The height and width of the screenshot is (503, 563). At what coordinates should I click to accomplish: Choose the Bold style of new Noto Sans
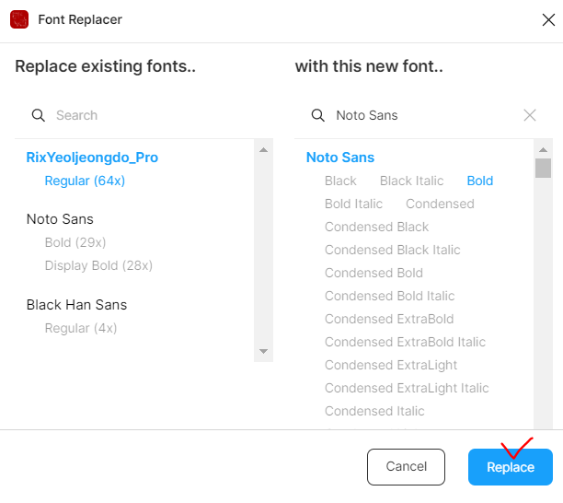pyautogui.click(x=480, y=181)
